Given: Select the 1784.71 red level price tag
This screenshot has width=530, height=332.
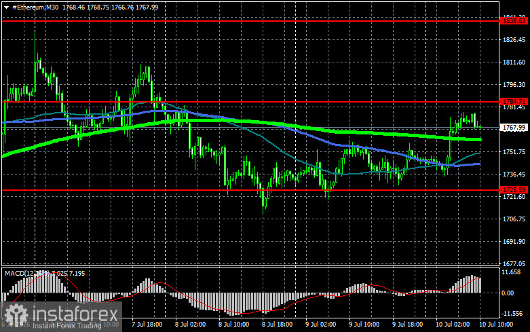Looking at the screenshot, I should 514,101.
